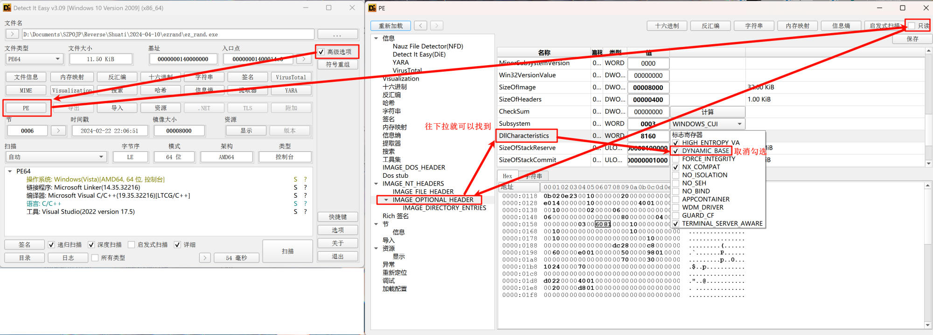Viewport: 933px width, 335px height.
Task: Select IMAGE_DOS_HEADER tree item
Action: tap(414, 167)
